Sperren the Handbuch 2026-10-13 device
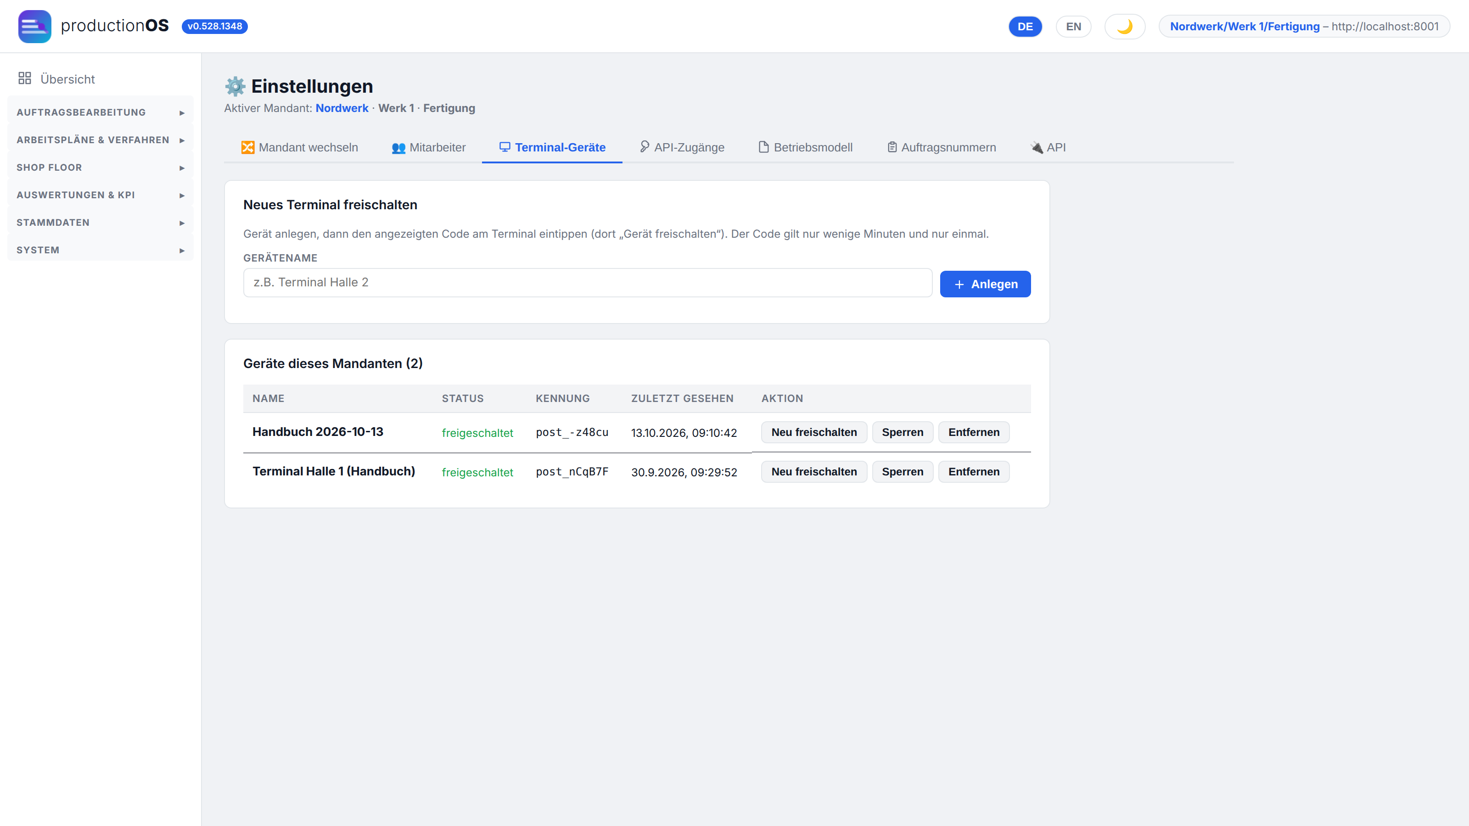The width and height of the screenshot is (1469, 826). click(x=902, y=432)
